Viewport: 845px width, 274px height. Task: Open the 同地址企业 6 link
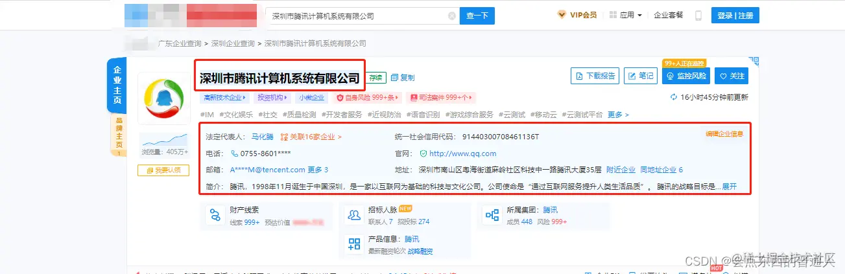point(661,170)
